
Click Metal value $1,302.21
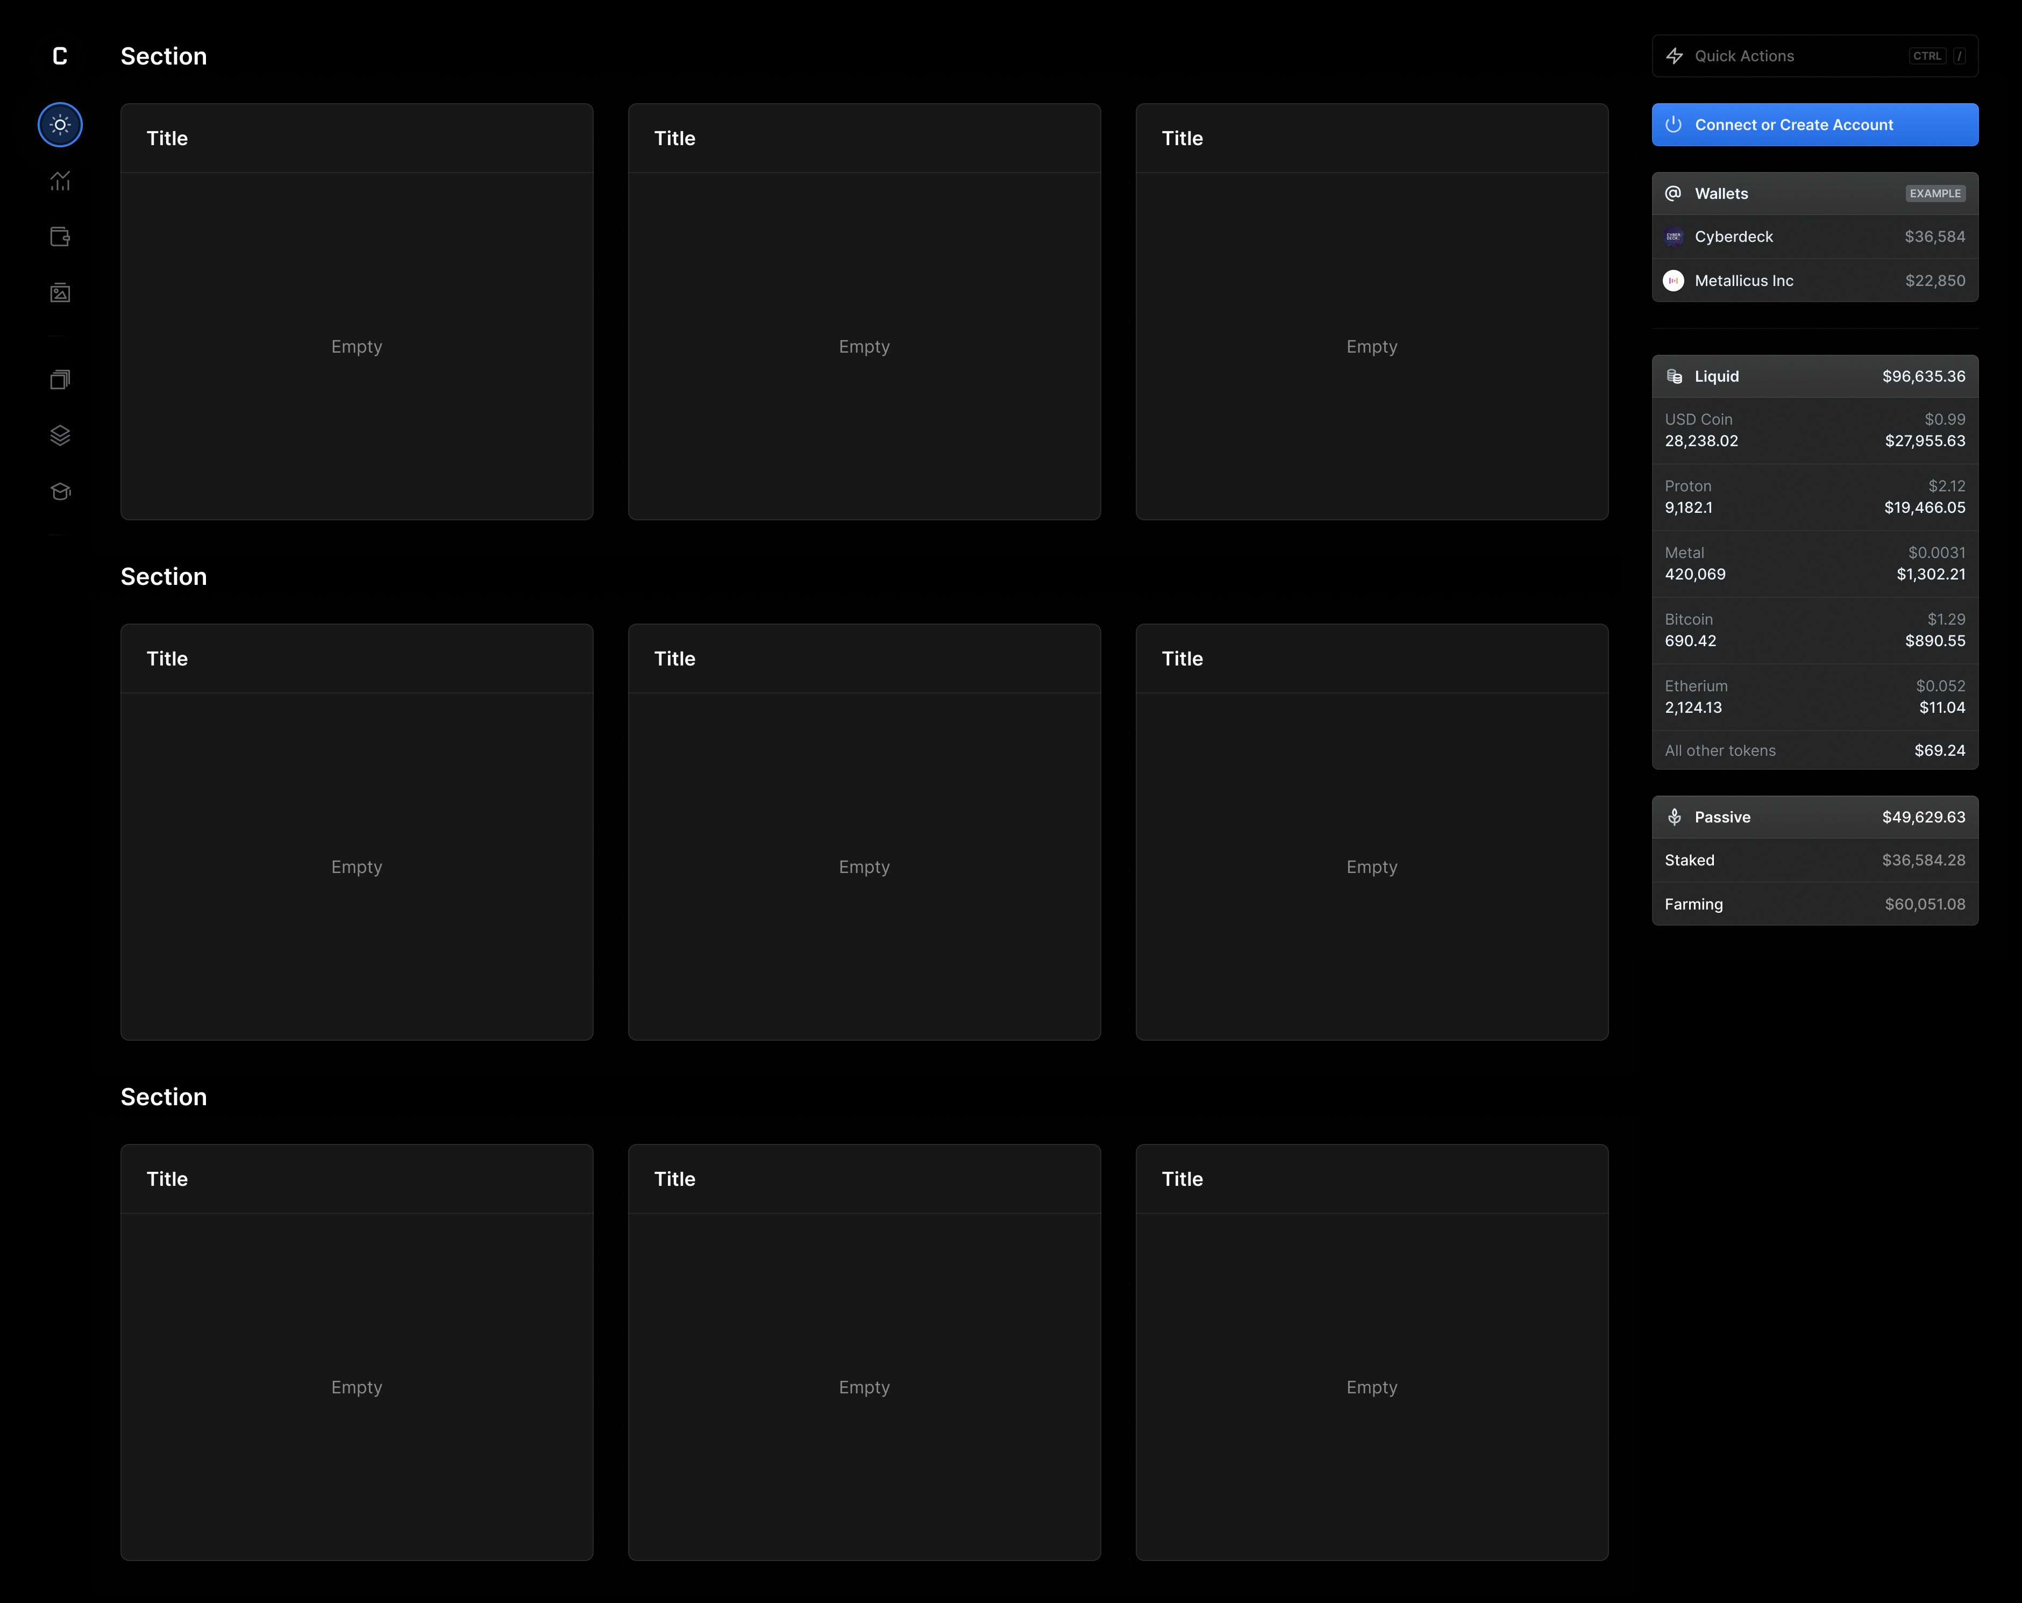[1931, 575]
